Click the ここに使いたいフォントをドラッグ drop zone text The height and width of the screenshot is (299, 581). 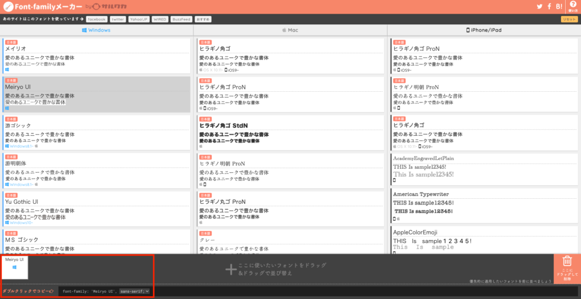pos(283,266)
